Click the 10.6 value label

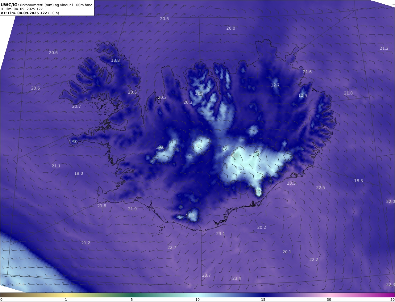[x=160, y=148]
